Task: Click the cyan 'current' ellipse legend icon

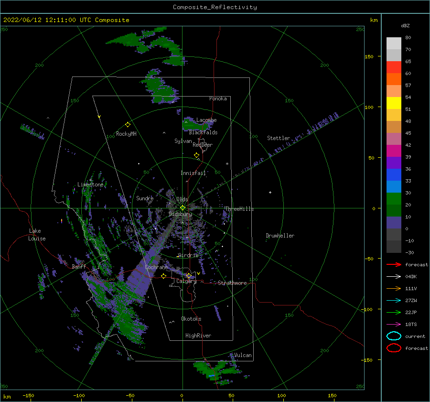Action: click(394, 336)
